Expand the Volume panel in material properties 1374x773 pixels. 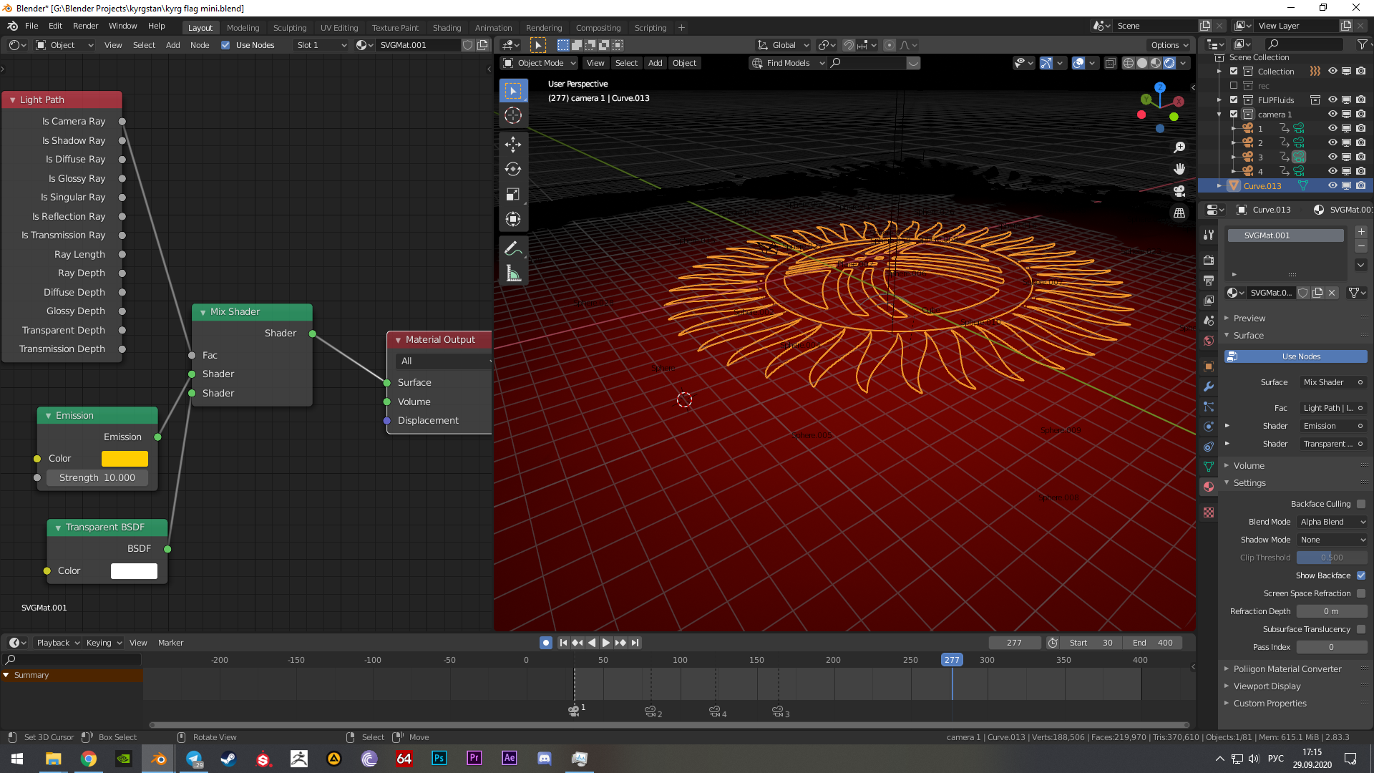coord(1249,465)
